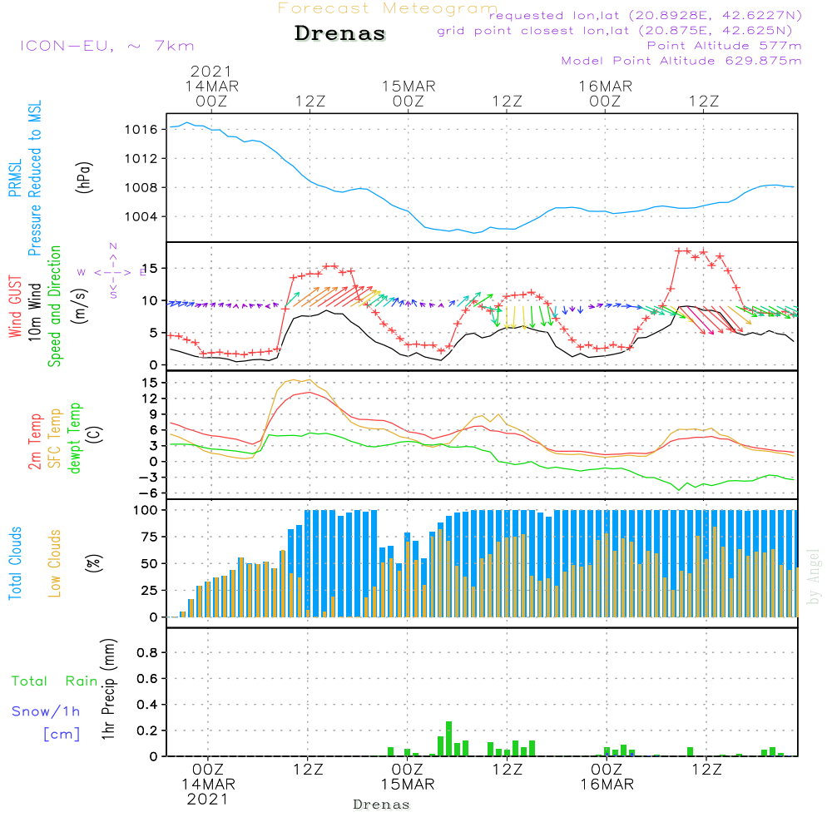Click the wind direction compass rose
The height and width of the screenshot is (832, 832).
coord(112,271)
